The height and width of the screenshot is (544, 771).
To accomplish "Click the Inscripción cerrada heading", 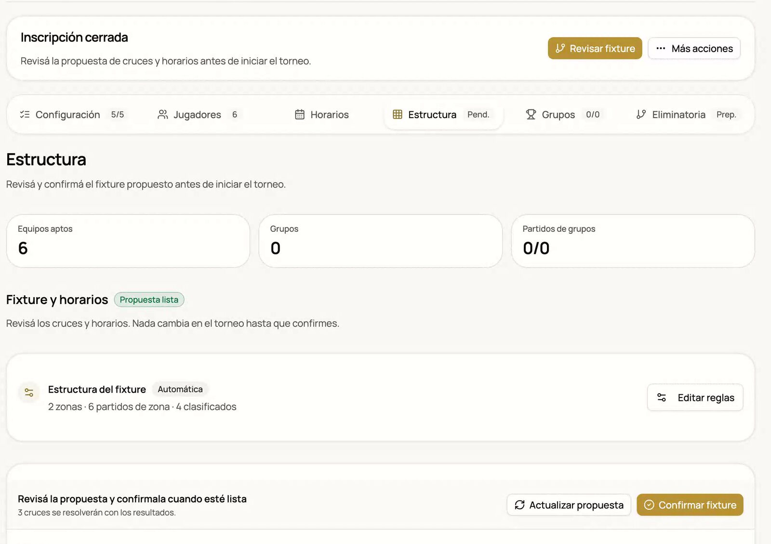I will click(x=74, y=38).
